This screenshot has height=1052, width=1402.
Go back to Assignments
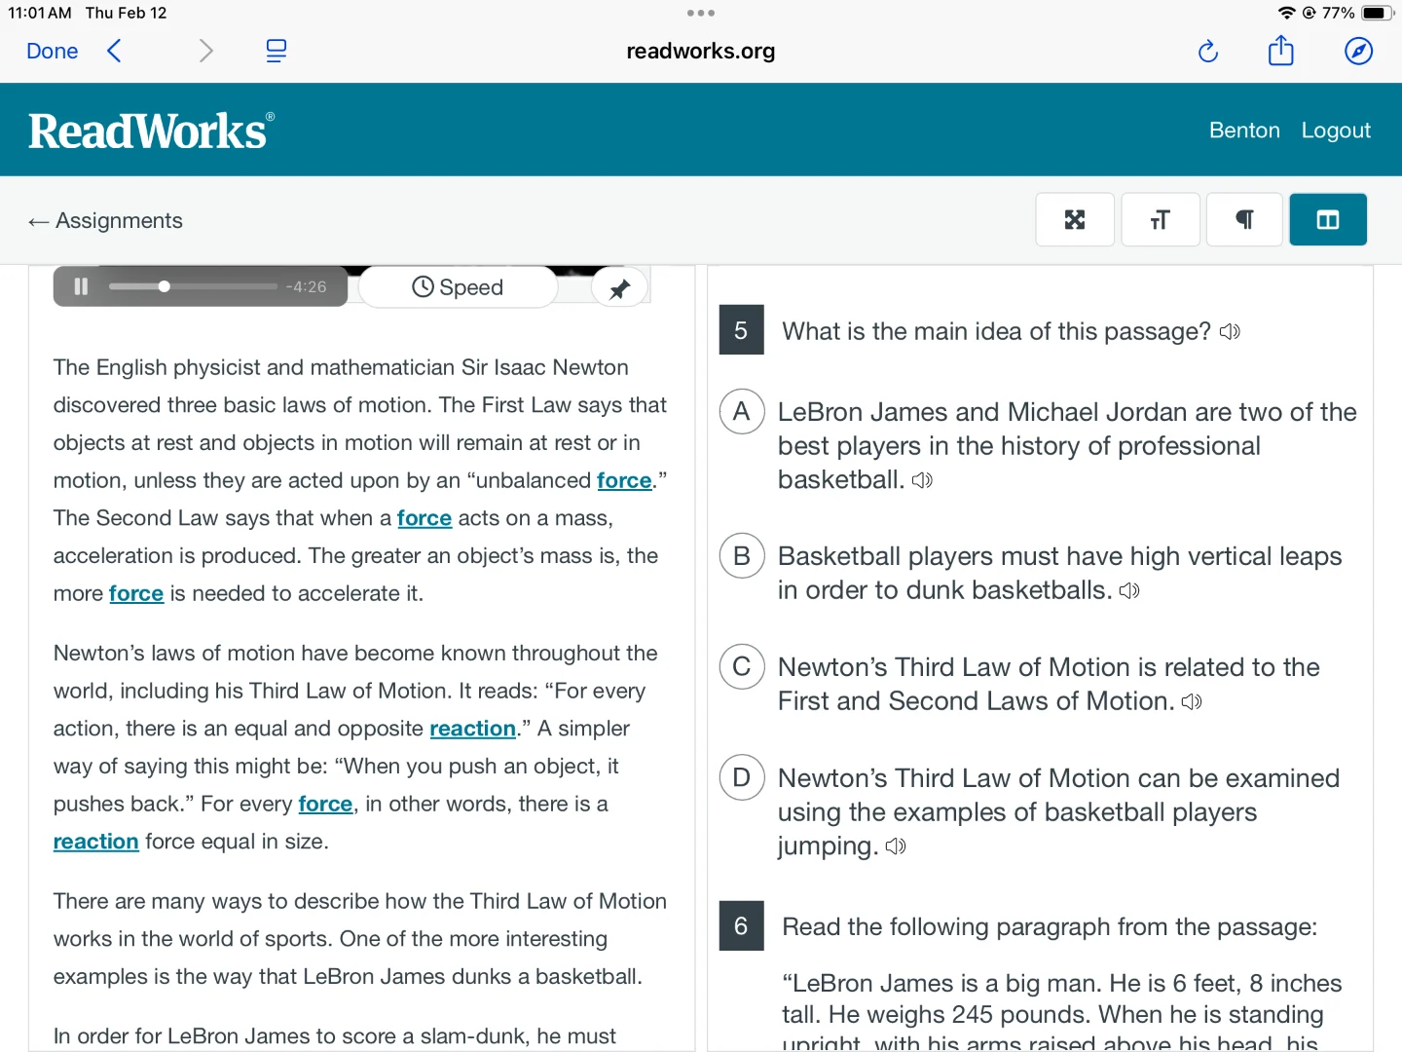[105, 221]
